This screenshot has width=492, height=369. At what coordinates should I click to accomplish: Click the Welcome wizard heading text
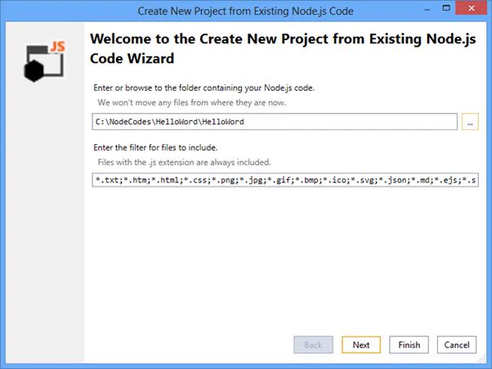[x=283, y=48]
